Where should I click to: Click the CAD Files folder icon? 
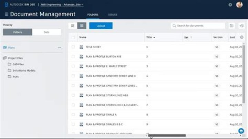point(10,64)
